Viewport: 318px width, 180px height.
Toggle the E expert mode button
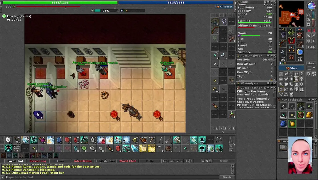coord(314,41)
